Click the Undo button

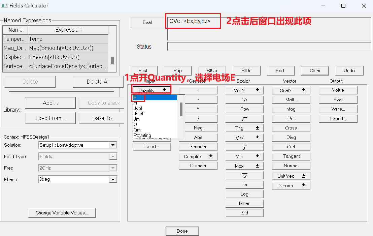(x=349, y=71)
